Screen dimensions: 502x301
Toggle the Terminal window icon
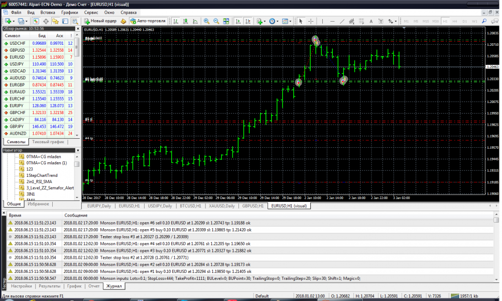pyautogui.click(x=65, y=21)
